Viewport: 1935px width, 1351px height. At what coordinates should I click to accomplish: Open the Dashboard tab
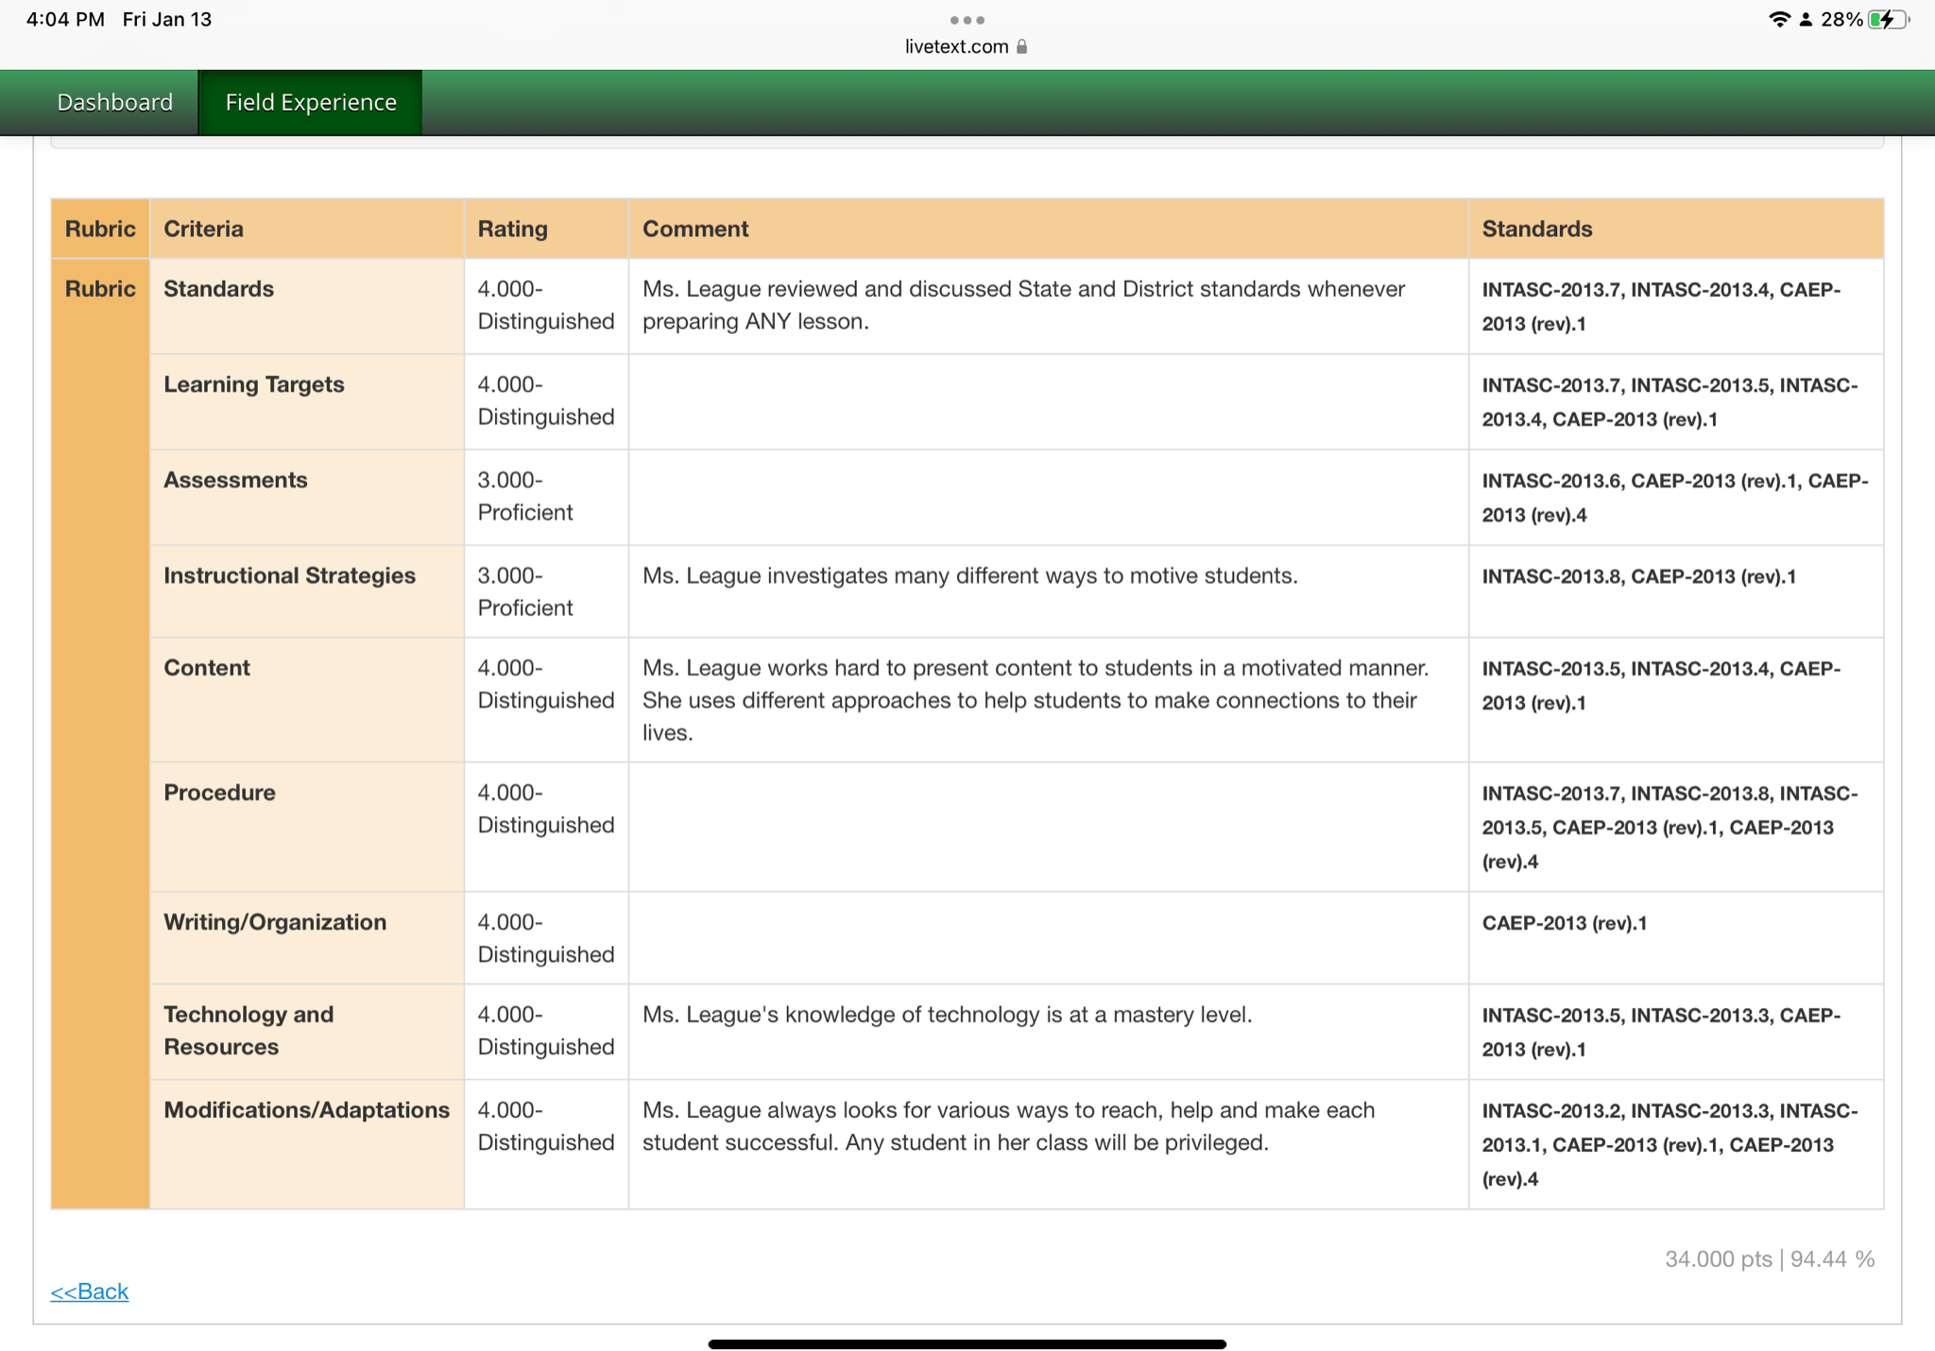(x=114, y=102)
